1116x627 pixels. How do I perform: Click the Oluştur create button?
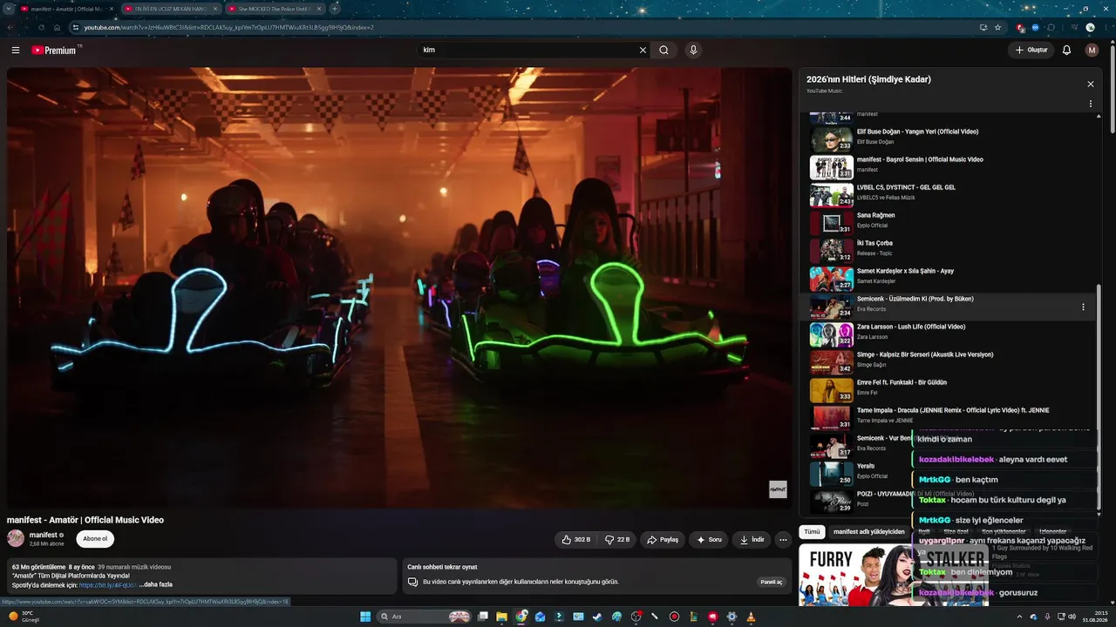pos(1031,51)
